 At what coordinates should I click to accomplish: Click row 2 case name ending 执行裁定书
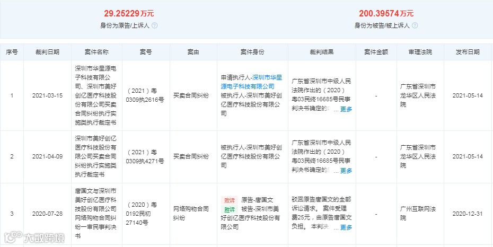point(96,157)
